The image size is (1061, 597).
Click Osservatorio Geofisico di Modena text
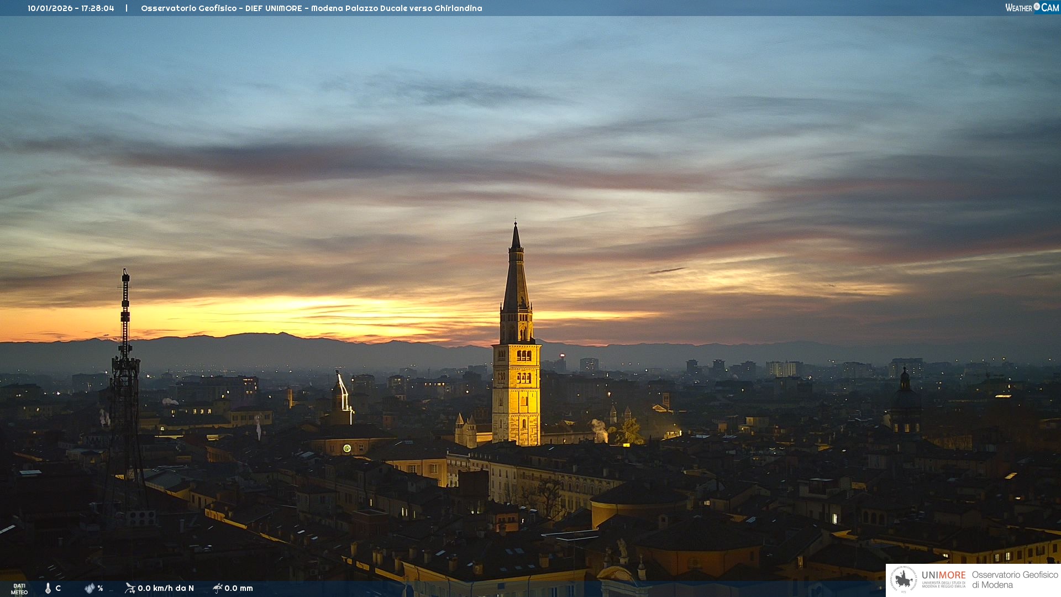point(1015,580)
